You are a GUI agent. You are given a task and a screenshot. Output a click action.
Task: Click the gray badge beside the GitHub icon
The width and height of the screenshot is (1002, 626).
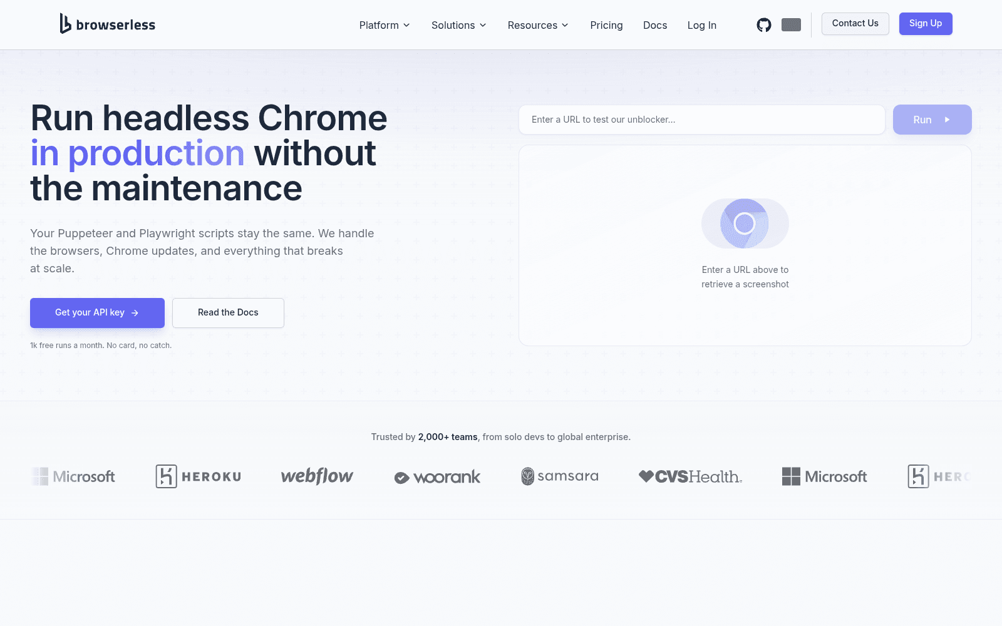791,25
